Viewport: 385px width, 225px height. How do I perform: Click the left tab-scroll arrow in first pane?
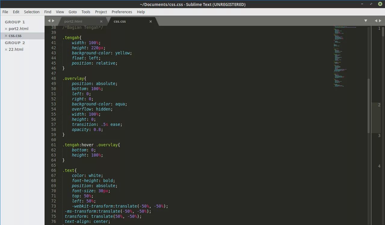tap(49, 21)
